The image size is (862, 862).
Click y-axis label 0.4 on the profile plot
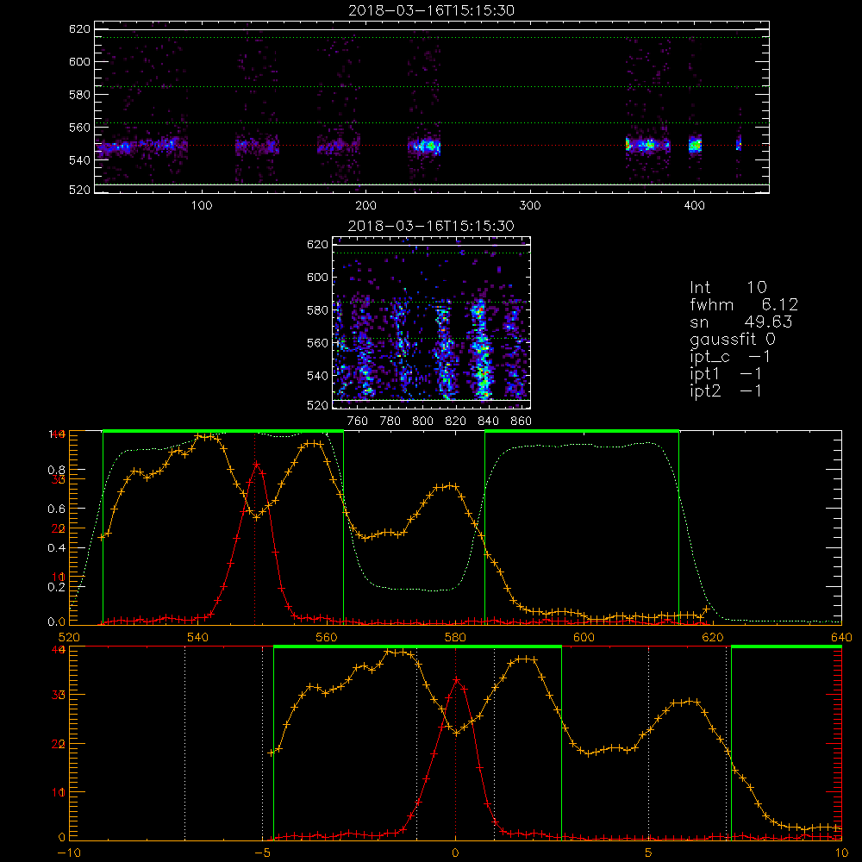tap(57, 548)
